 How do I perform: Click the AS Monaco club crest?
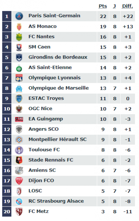click(19, 27)
